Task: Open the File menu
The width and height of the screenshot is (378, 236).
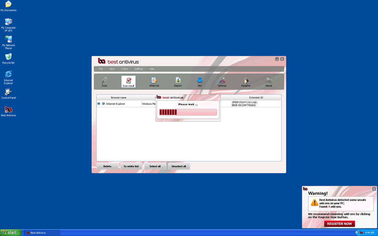Action: point(101,69)
